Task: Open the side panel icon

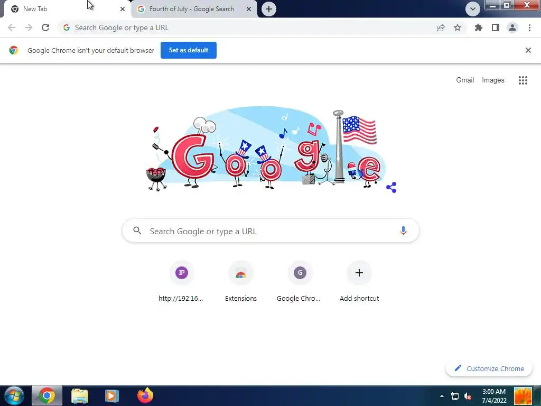Action: 496,27
